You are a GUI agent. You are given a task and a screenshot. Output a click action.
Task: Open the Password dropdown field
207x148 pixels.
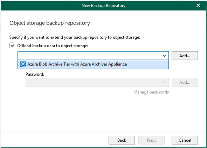(97, 82)
